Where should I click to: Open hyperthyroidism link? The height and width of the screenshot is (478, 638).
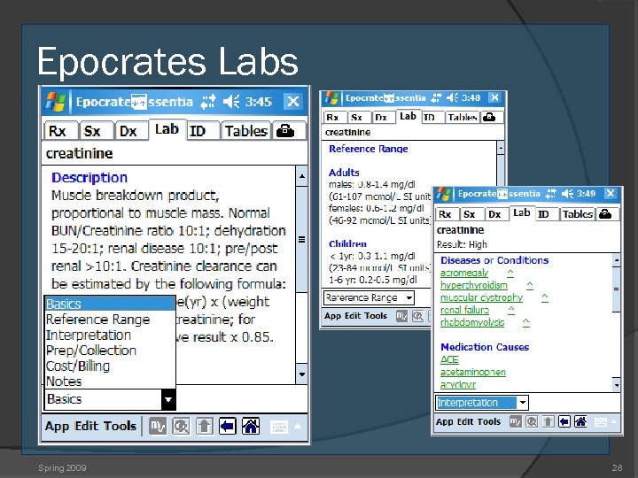pos(473,285)
